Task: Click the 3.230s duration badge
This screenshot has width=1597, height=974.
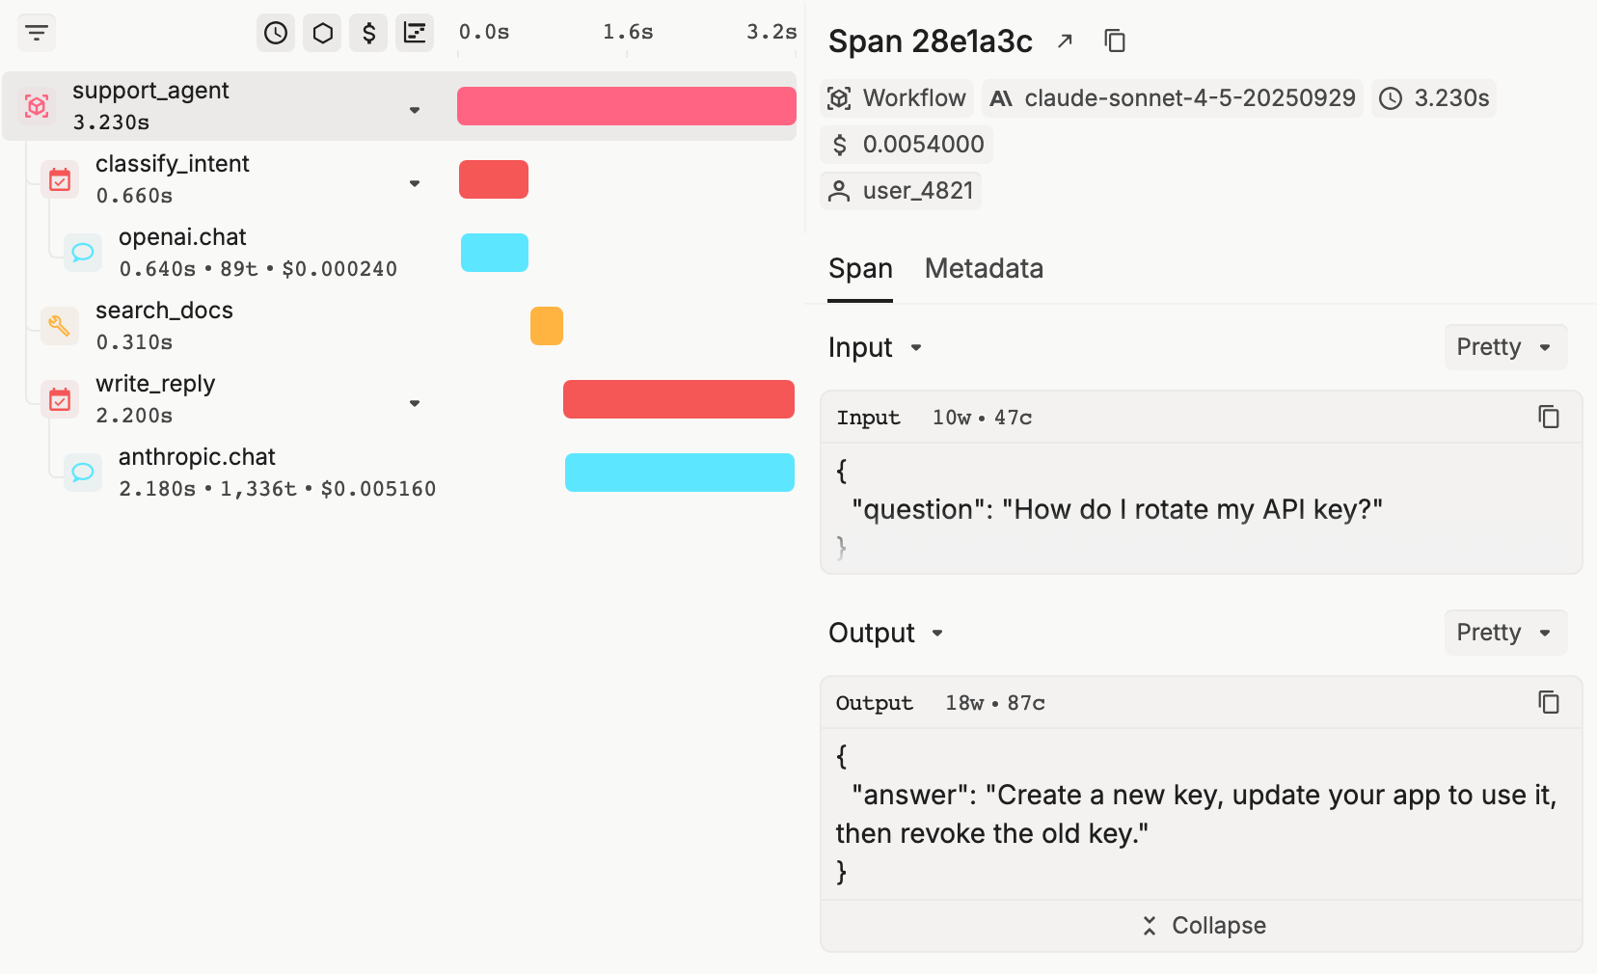Action: click(1434, 98)
